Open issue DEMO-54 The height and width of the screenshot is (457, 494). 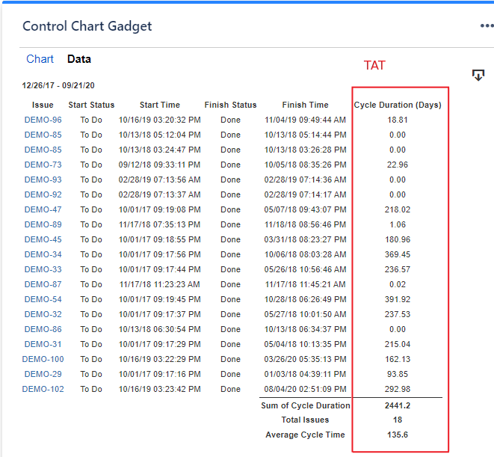43,299
